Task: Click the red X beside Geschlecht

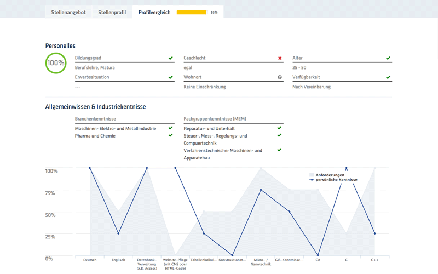Action: (280, 58)
